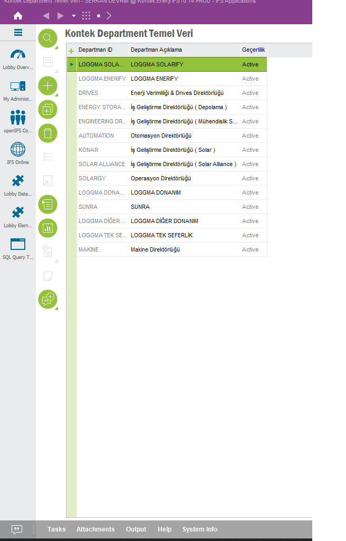
Task: Click the green add comment bubble button
Action: [47, 299]
